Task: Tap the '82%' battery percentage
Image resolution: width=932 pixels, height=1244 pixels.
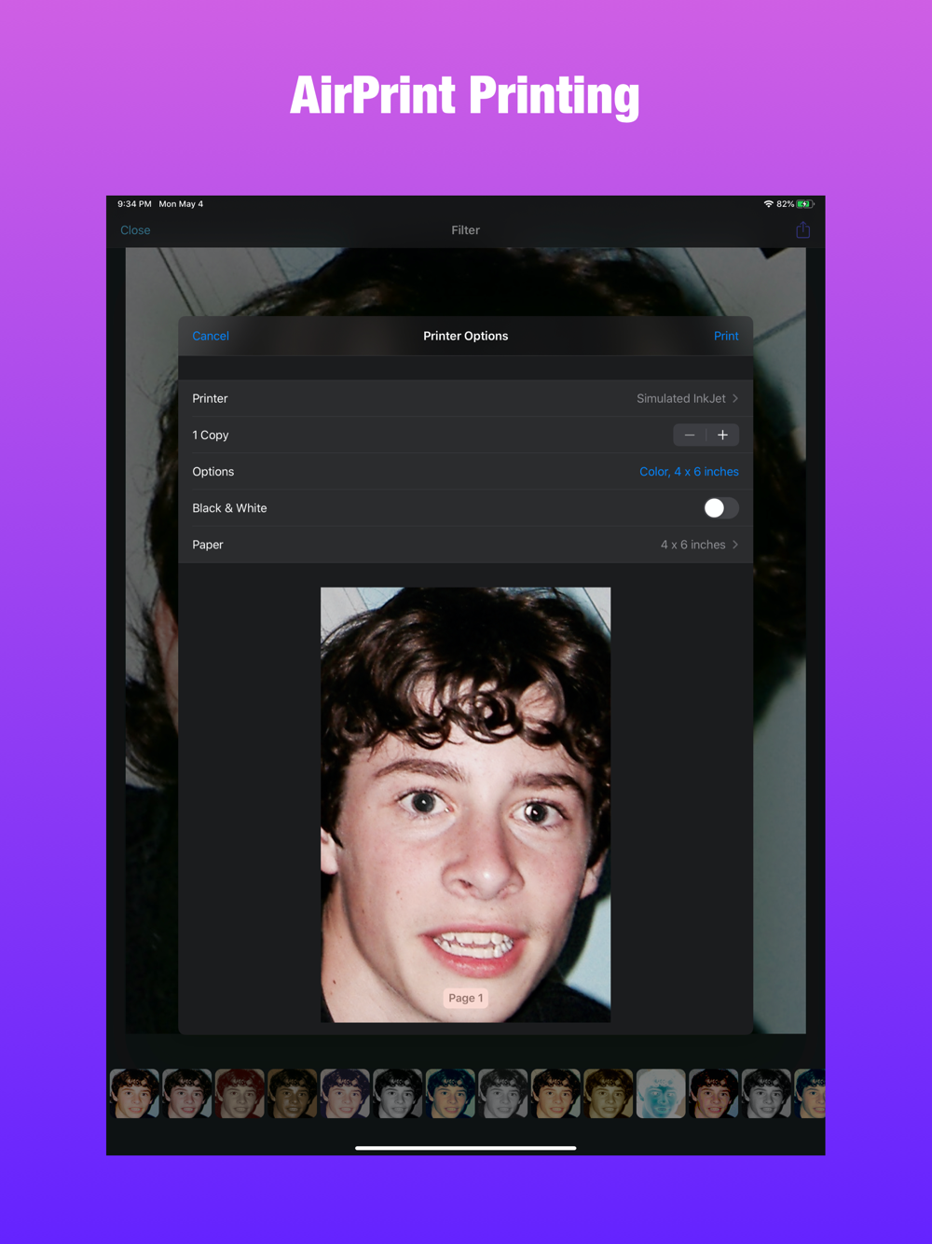Action: pos(786,203)
